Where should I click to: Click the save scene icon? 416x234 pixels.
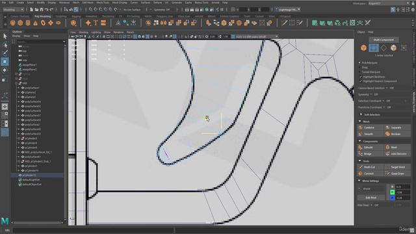(42, 10)
